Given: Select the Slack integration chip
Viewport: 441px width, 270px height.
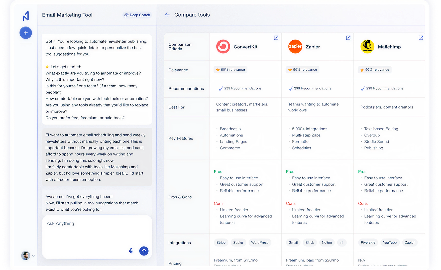Looking at the screenshot, I should [310, 242].
